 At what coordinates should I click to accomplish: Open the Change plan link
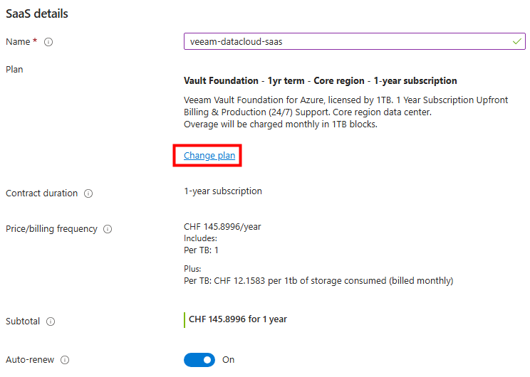[209, 156]
